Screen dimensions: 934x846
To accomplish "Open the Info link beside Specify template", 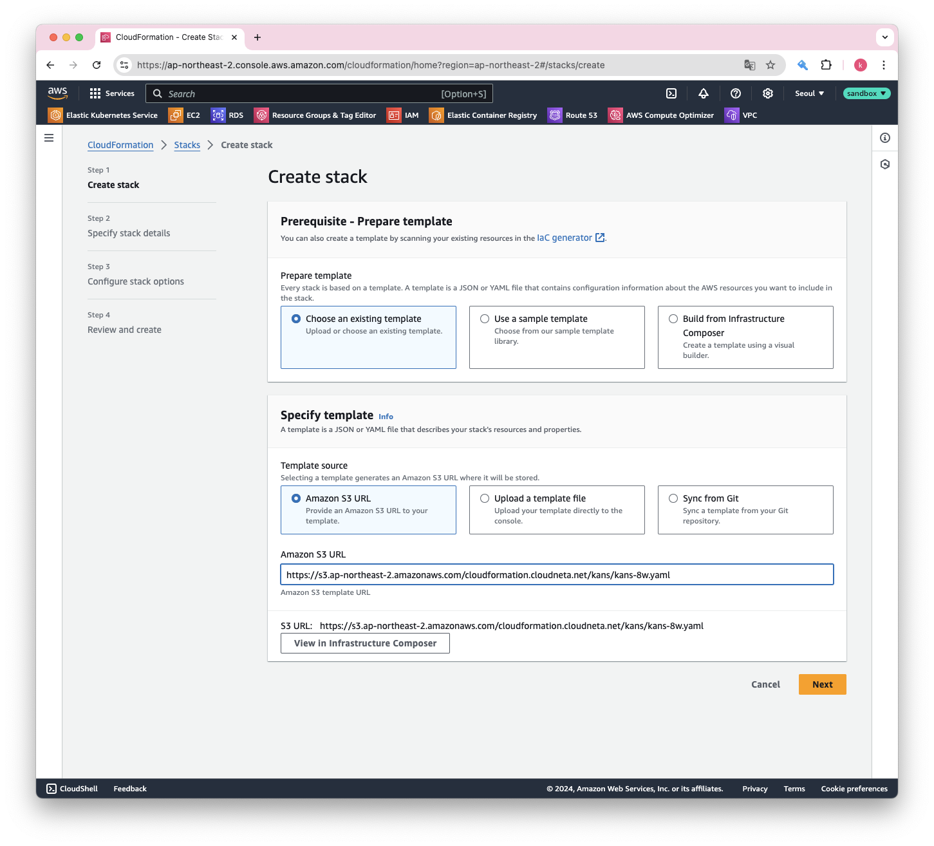I will click(x=386, y=417).
